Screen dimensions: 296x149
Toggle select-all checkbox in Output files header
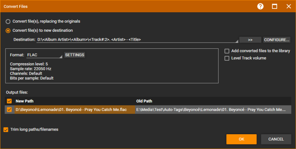9,101
